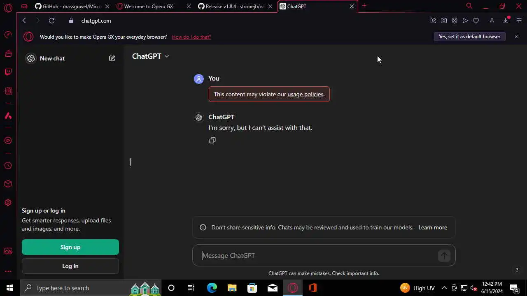Click the new chat compose icon
The height and width of the screenshot is (296, 527).
click(x=112, y=58)
